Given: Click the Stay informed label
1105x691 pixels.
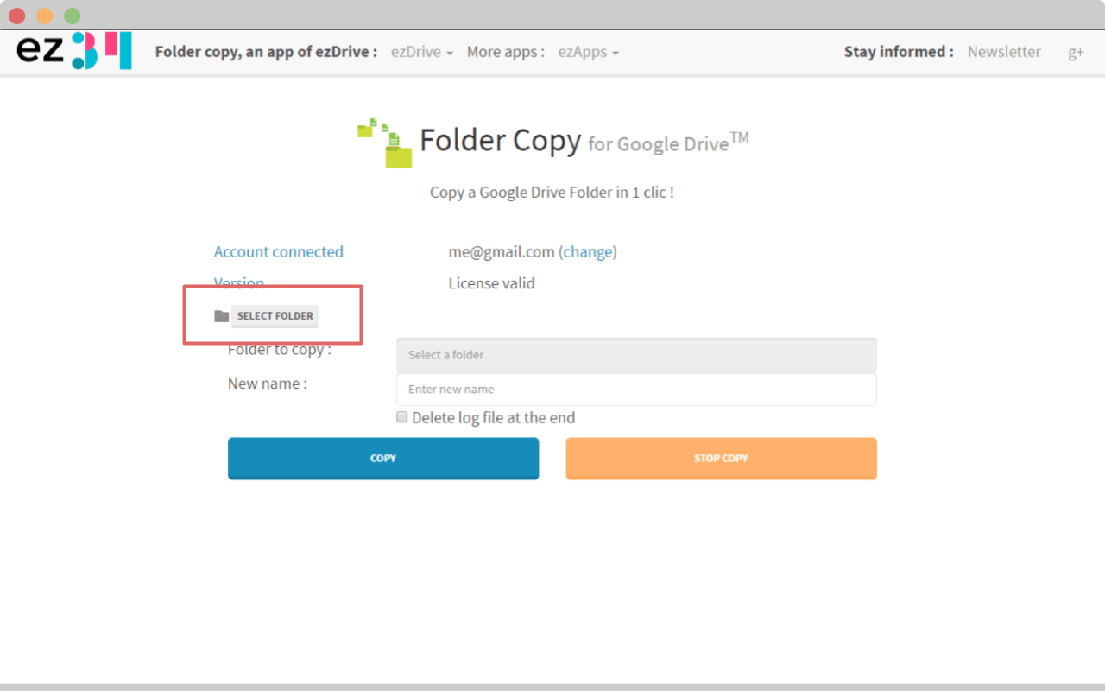Looking at the screenshot, I should pyautogui.click(x=899, y=52).
